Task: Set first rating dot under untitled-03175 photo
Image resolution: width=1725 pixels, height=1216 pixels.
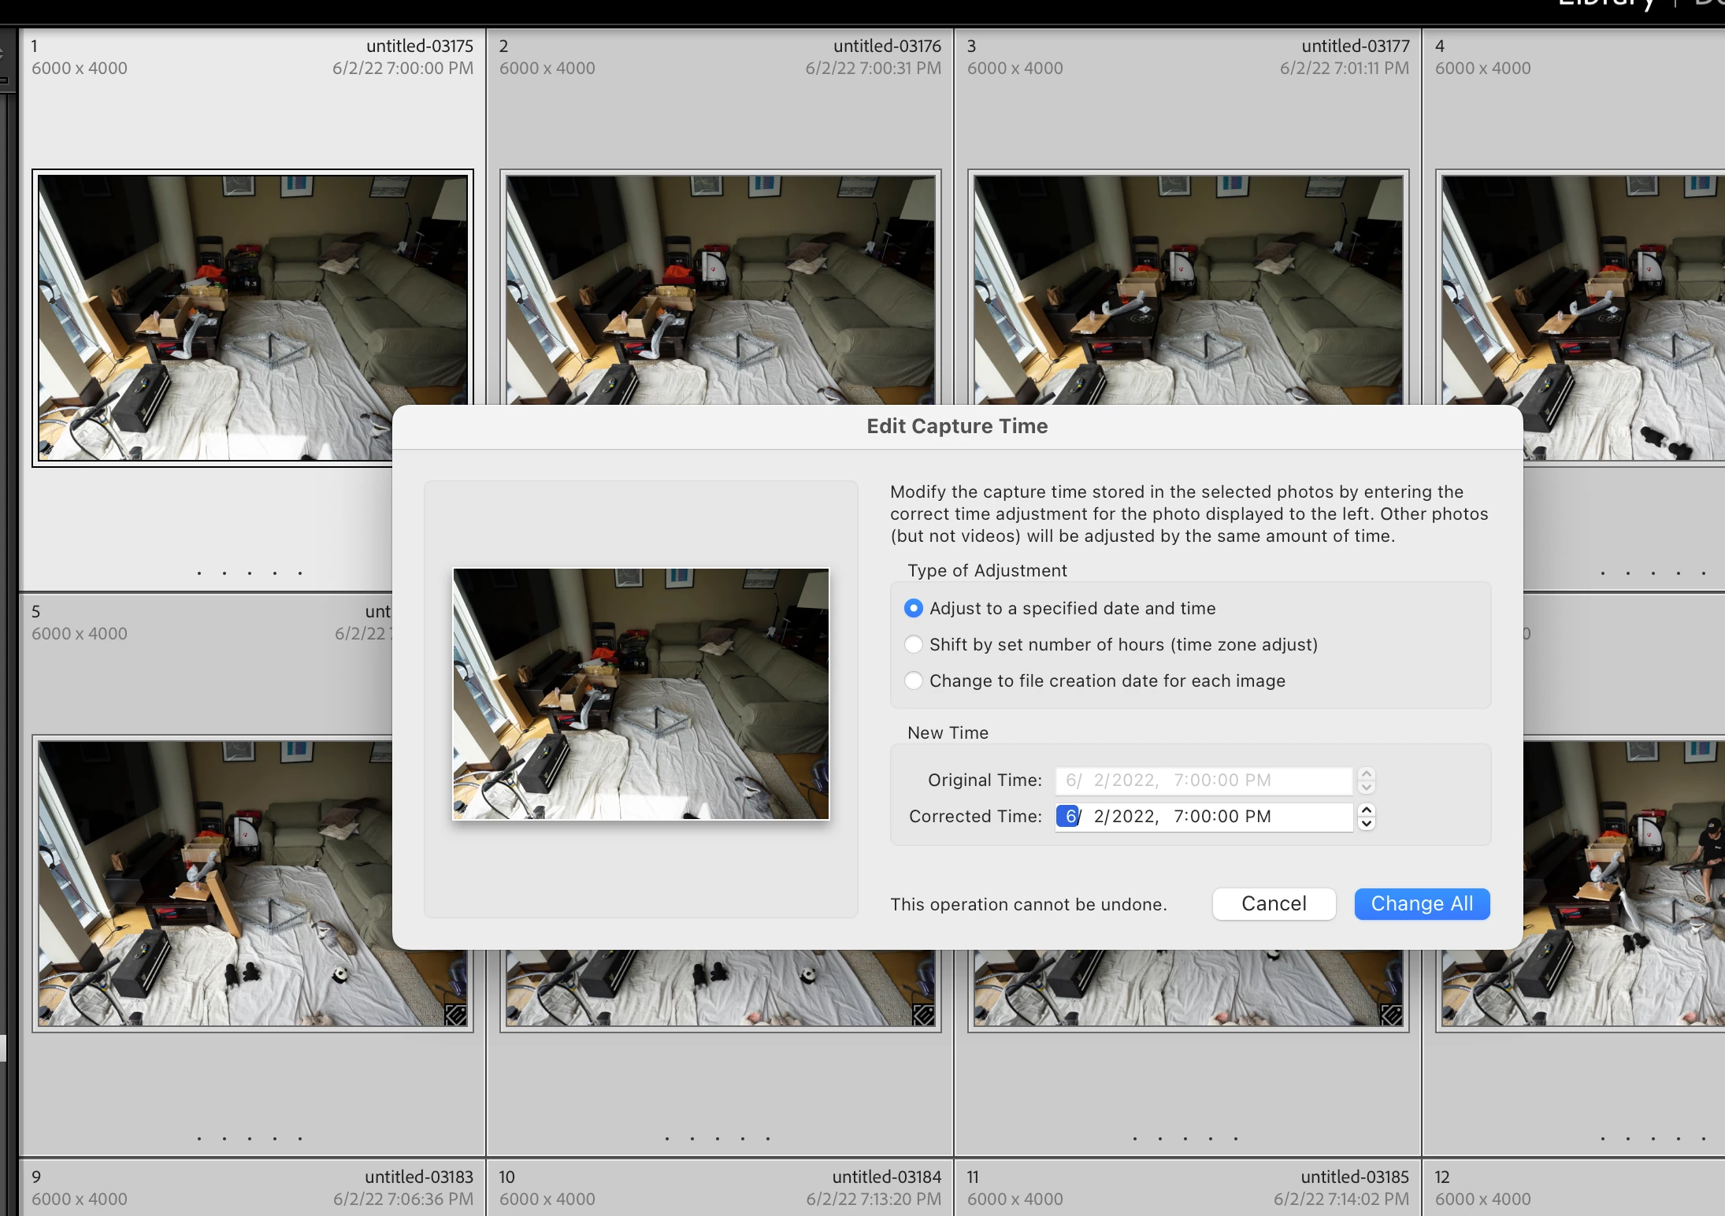Action: (199, 573)
